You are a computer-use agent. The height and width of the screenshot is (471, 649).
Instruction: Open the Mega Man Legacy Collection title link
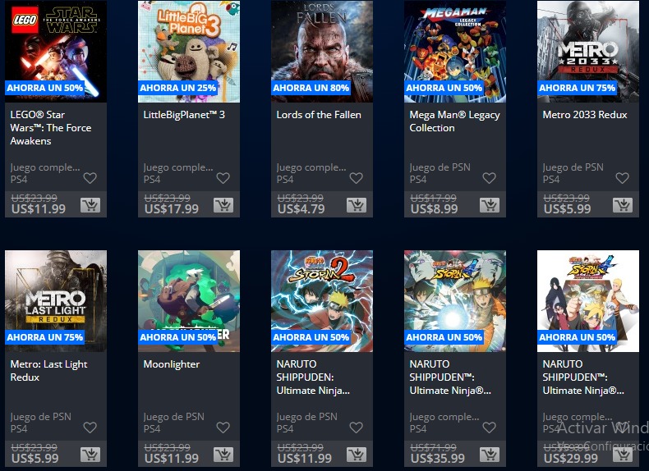tap(454, 121)
